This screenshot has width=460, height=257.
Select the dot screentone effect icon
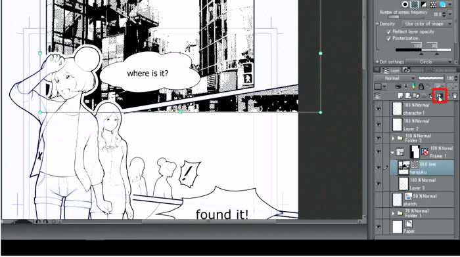[x=414, y=5]
